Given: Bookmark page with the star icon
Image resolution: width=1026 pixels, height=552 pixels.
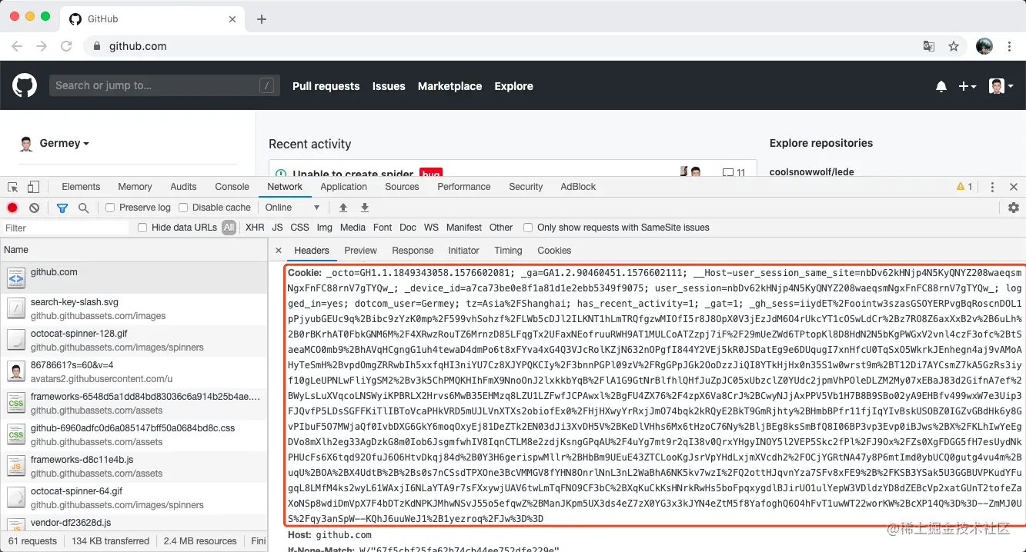Looking at the screenshot, I should 954,46.
